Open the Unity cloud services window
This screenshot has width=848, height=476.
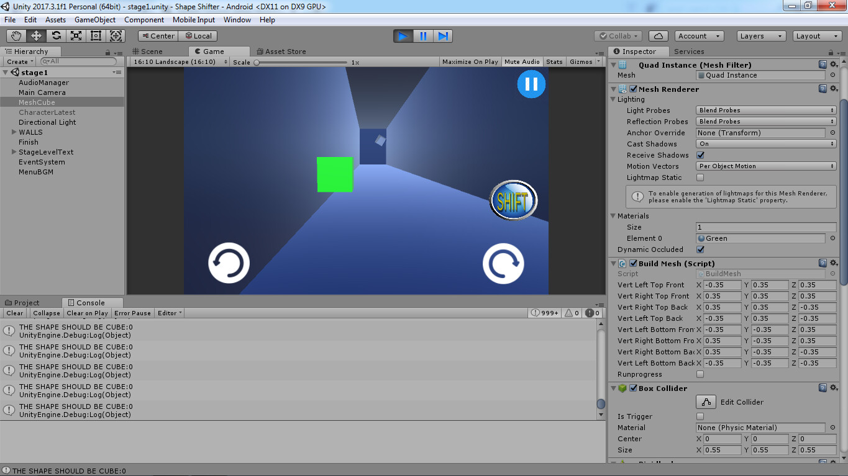pyautogui.click(x=658, y=35)
